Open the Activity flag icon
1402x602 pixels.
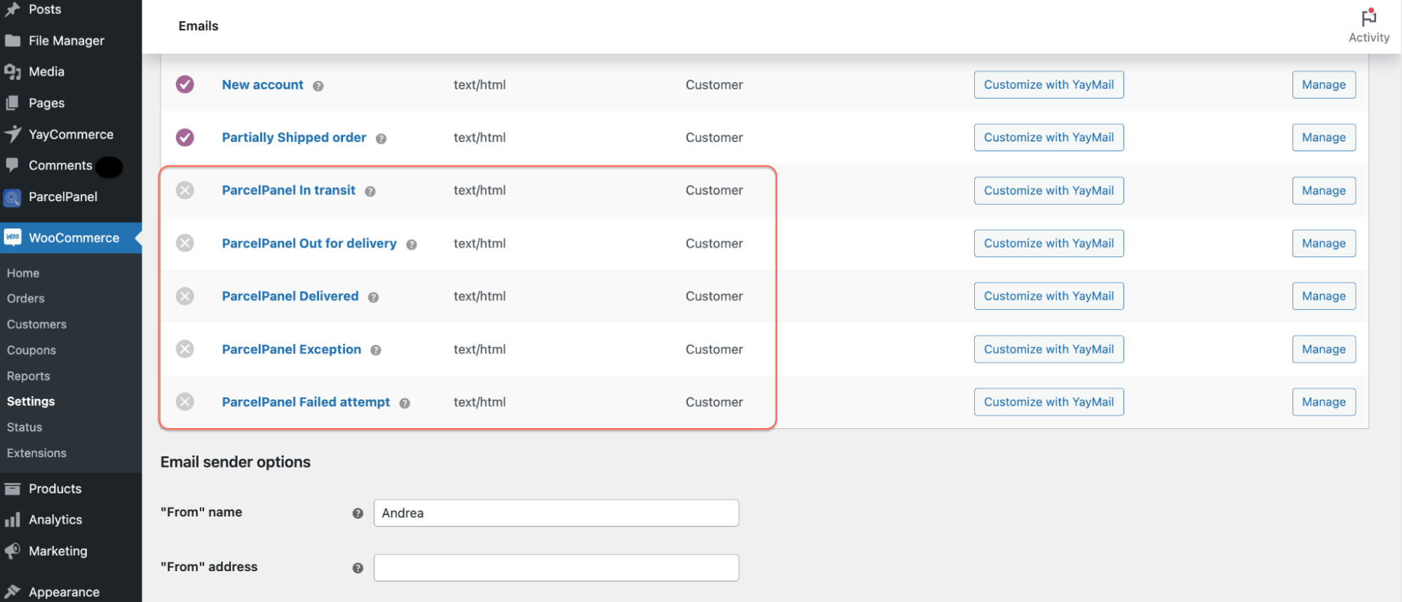[x=1368, y=17]
